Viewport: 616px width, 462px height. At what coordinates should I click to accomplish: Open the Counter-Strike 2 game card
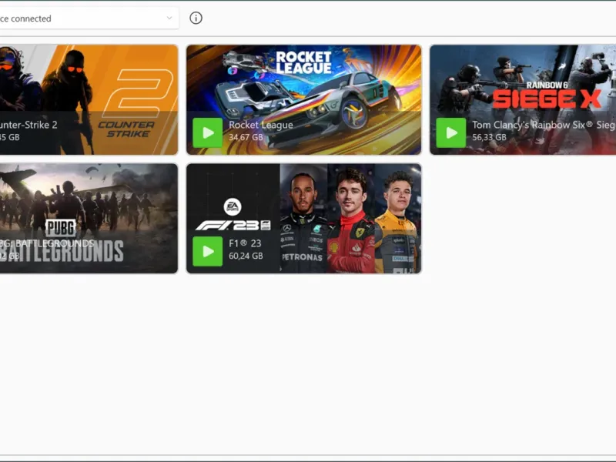pos(89,100)
